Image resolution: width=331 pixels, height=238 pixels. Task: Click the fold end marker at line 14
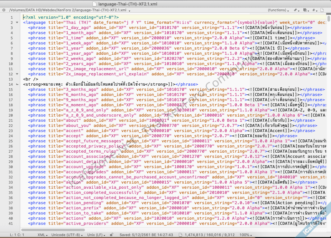tap(17, 84)
